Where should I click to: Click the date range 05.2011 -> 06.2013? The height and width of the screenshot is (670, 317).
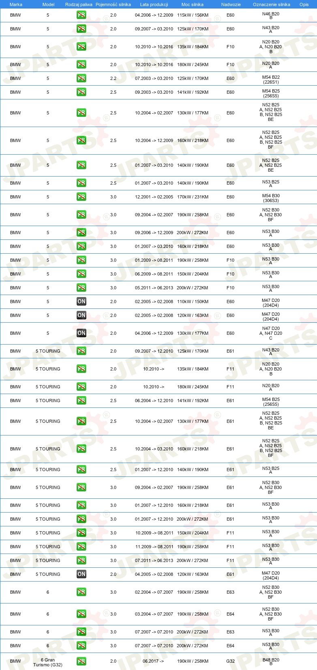coord(154,288)
